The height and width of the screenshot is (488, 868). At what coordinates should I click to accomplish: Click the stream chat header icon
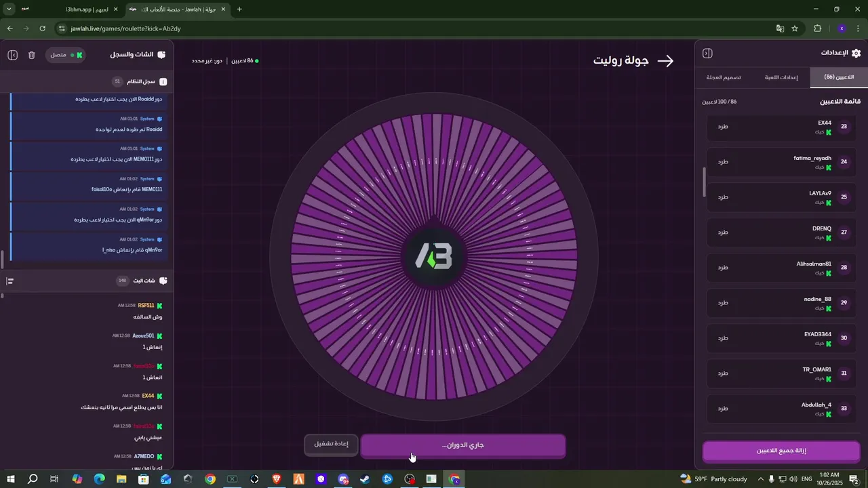163,281
